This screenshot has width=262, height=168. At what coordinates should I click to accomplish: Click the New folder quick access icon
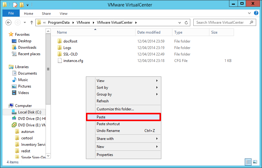[22, 5]
